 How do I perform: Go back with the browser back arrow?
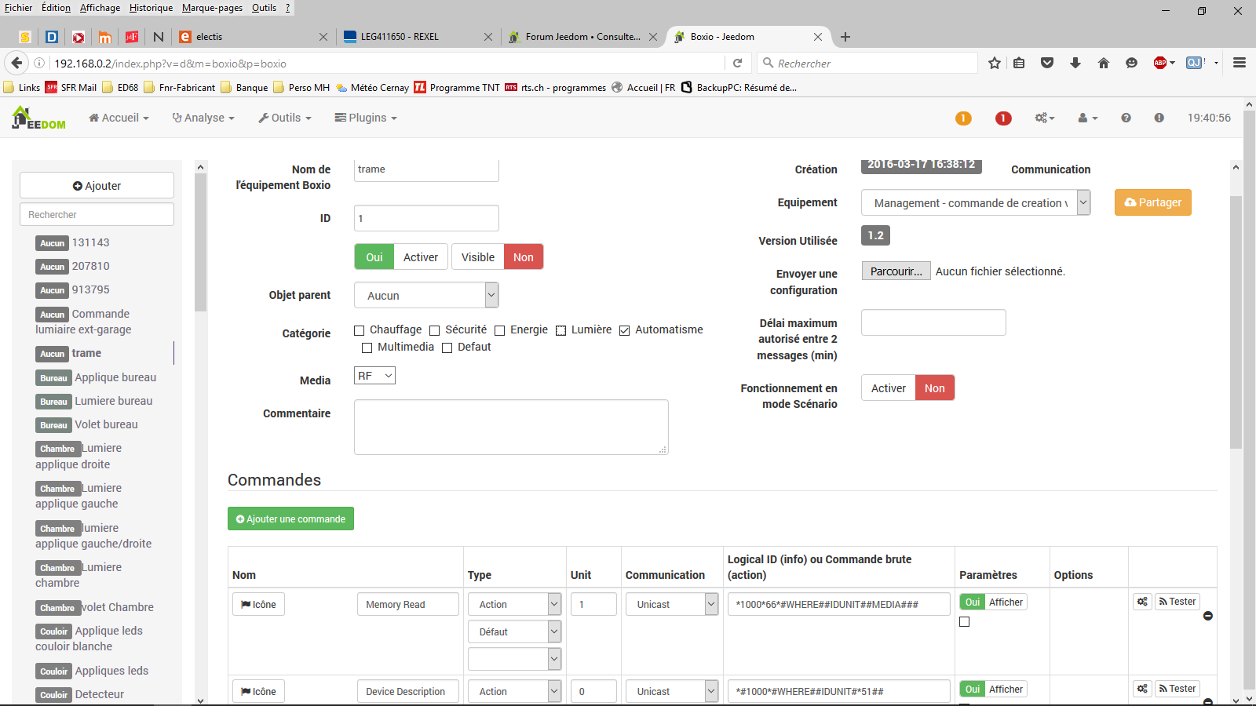click(x=16, y=63)
